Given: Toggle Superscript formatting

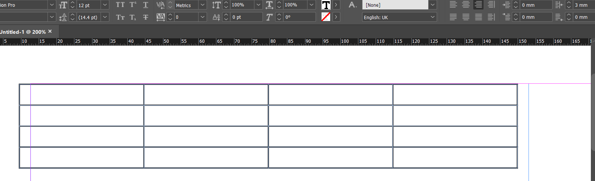Looking at the screenshot, I should [x=133, y=5].
